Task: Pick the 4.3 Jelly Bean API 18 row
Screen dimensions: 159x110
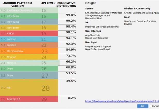Action: (29, 27)
